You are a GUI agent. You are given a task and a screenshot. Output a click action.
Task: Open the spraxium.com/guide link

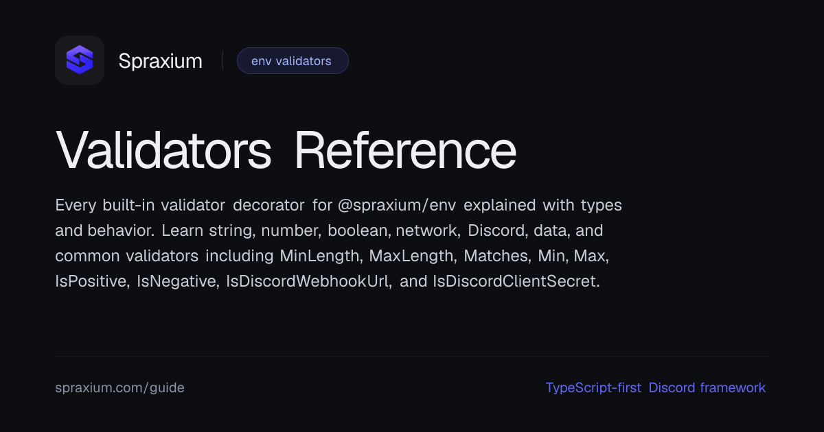click(119, 387)
